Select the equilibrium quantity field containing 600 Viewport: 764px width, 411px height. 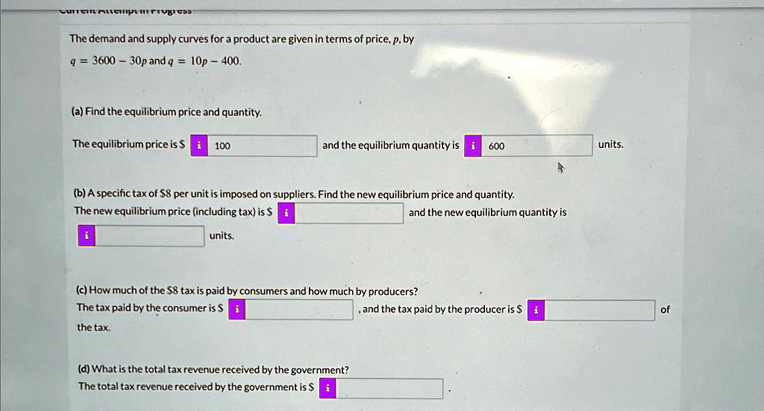coord(537,145)
